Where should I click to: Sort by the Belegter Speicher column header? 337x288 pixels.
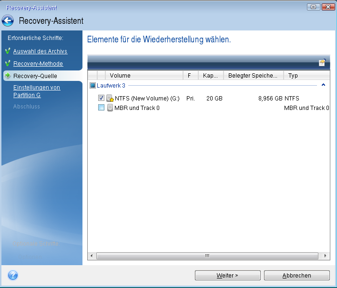(253, 75)
